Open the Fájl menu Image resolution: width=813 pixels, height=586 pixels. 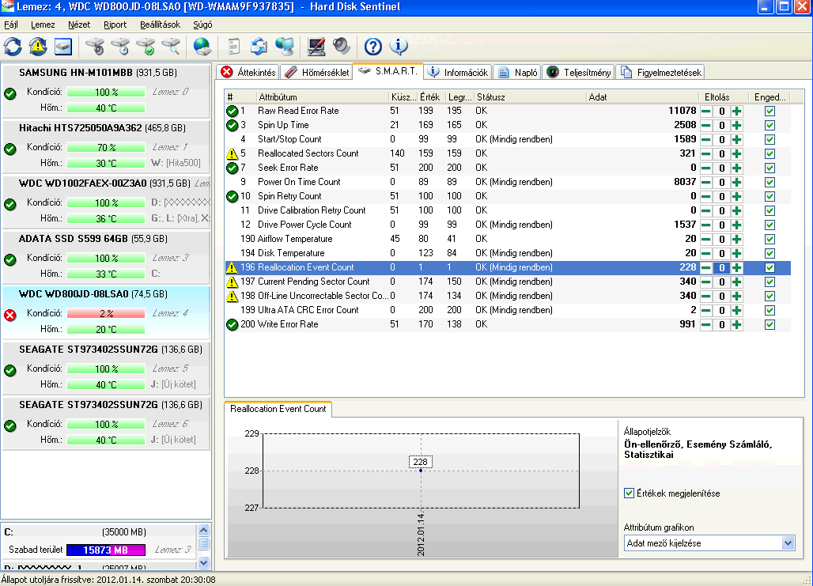tap(11, 25)
